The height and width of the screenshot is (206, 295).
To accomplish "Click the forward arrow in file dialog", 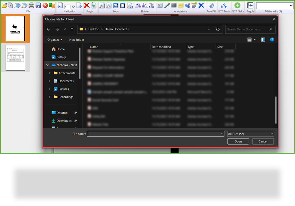I will (x=57, y=29).
